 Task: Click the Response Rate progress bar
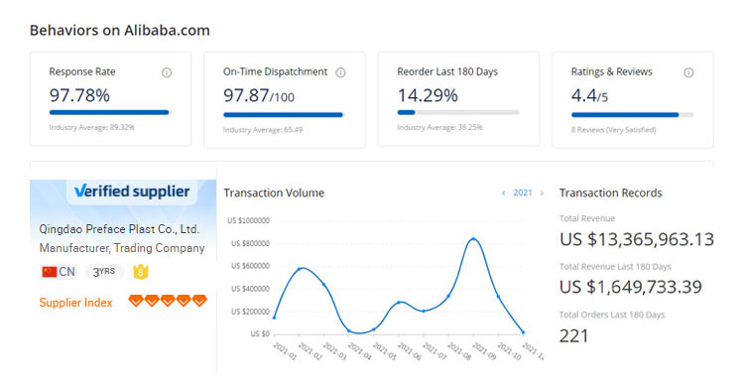point(110,112)
